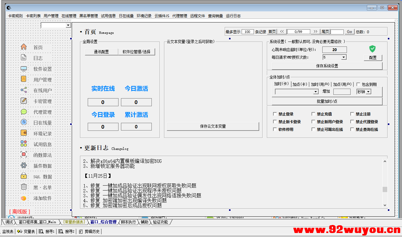
Task: Click the 保存云文本变量 button
Action: [x=213, y=126]
